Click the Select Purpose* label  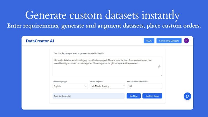coord(97,82)
